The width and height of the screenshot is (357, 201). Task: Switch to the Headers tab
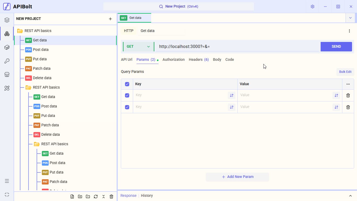point(199,59)
